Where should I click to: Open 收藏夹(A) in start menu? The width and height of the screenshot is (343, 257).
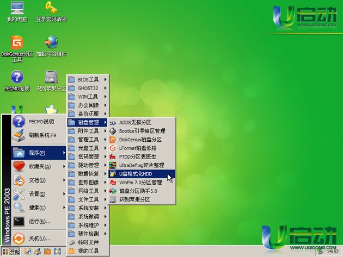click(x=39, y=166)
